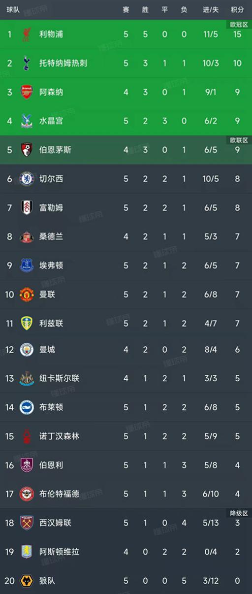This screenshot has width=252, height=594.
Task: Select the 诺丁汉森林 team row name
Action: click(x=59, y=436)
